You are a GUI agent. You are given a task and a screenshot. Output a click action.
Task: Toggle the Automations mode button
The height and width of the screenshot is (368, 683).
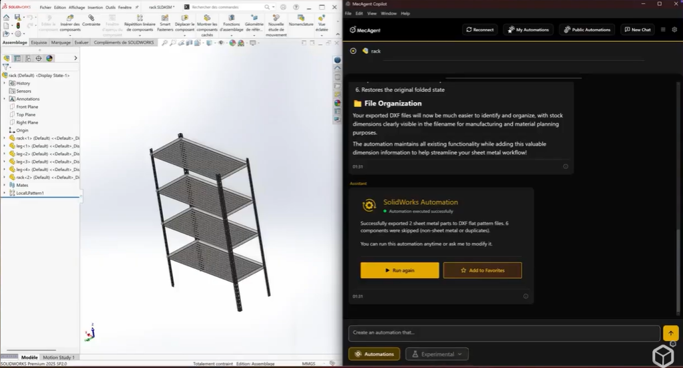click(374, 354)
